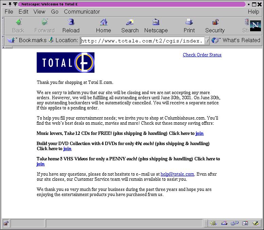
Task: Click the pin icon in title bar
Action: tap(10, 4)
